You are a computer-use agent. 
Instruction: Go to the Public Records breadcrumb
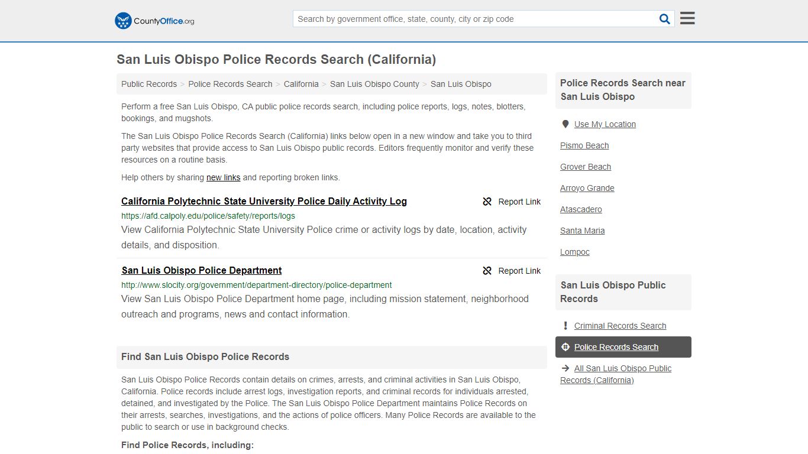click(149, 84)
